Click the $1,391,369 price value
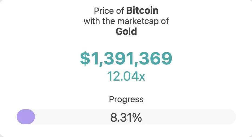Screen dimensions: 252x137 pyautogui.click(x=126, y=59)
